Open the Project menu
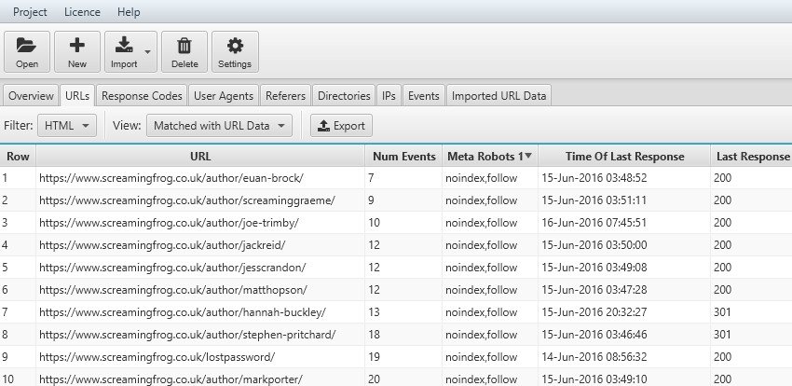 (x=30, y=11)
